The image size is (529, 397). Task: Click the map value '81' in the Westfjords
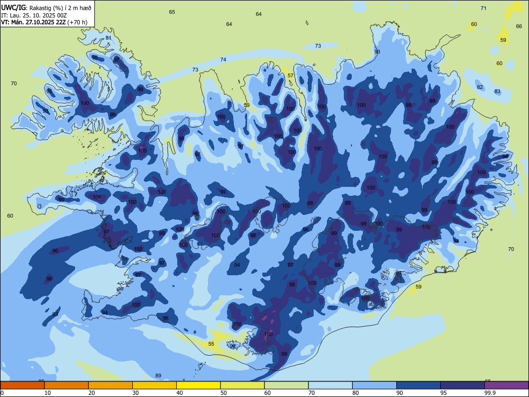pyautogui.click(x=108, y=38)
